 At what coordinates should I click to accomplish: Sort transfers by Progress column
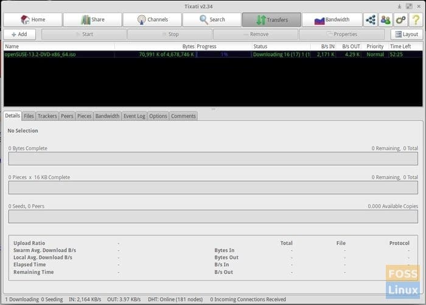tap(223, 46)
